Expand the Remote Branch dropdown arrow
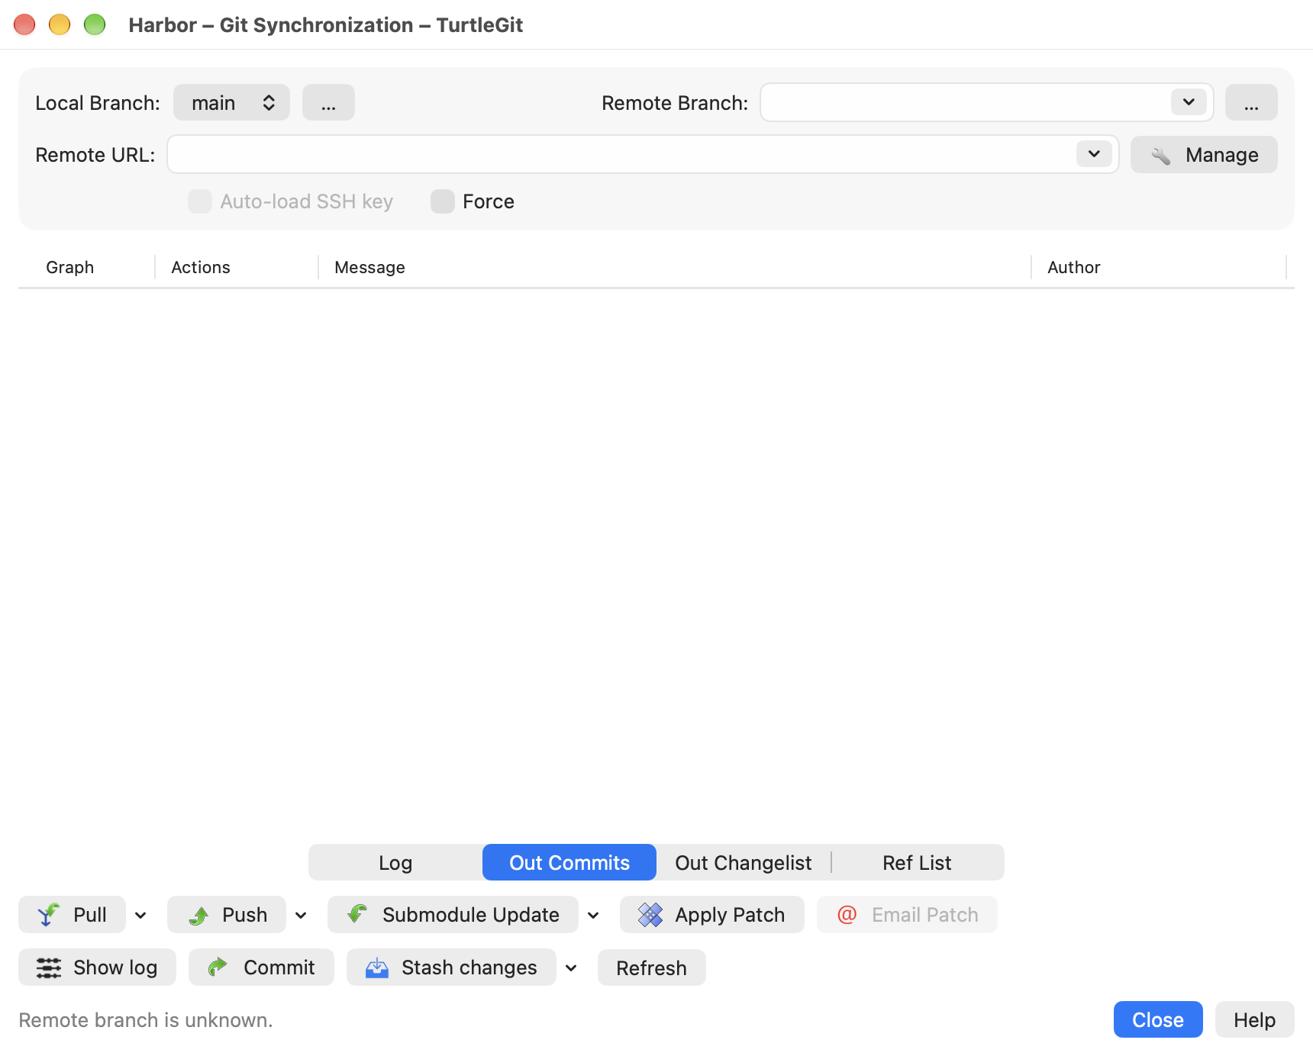The width and height of the screenshot is (1313, 1056). 1189,101
